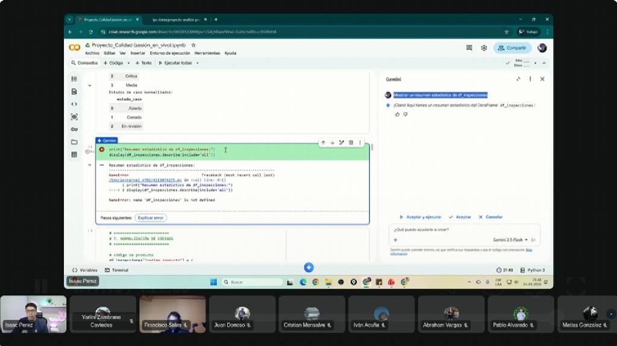Reload the browser page
The image size is (617, 346).
point(91,32)
